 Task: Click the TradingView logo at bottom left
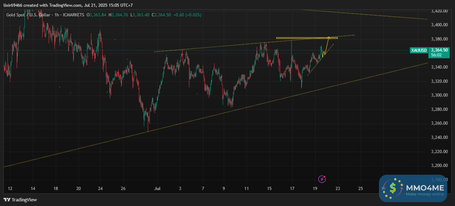click(20, 200)
